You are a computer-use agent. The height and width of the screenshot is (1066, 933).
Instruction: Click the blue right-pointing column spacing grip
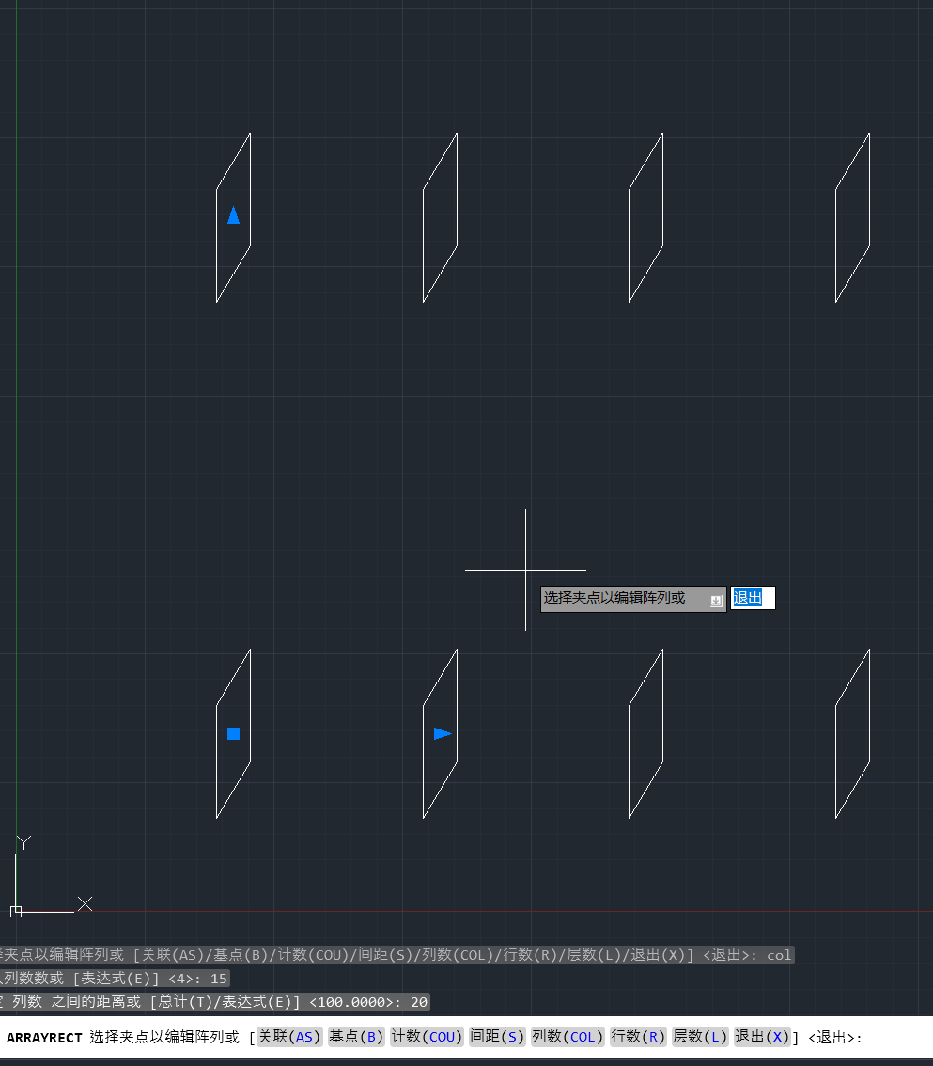pyautogui.click(x=442, y=733)
